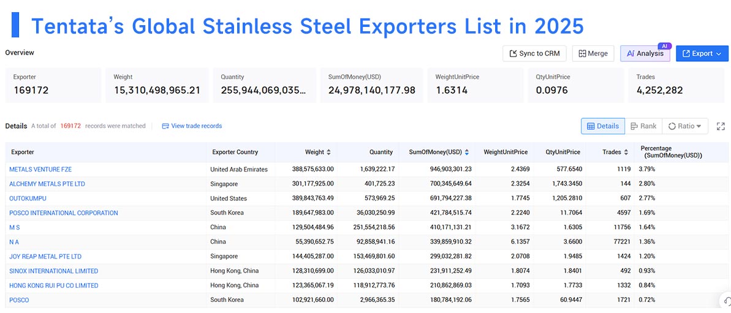Open the Export dropdown button
Image resolution: width=731 pixels, height=313 pixels.
click(x=702, y=53)
